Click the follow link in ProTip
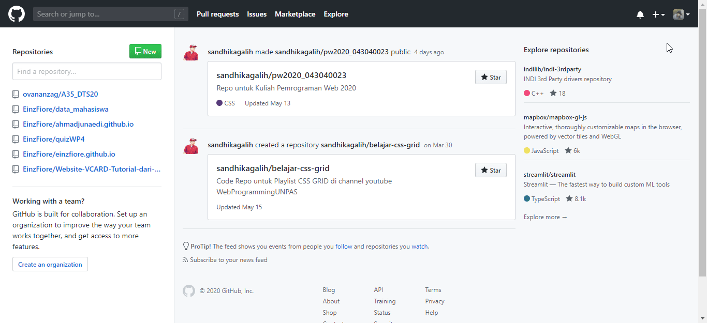 [x=344, y=247]
